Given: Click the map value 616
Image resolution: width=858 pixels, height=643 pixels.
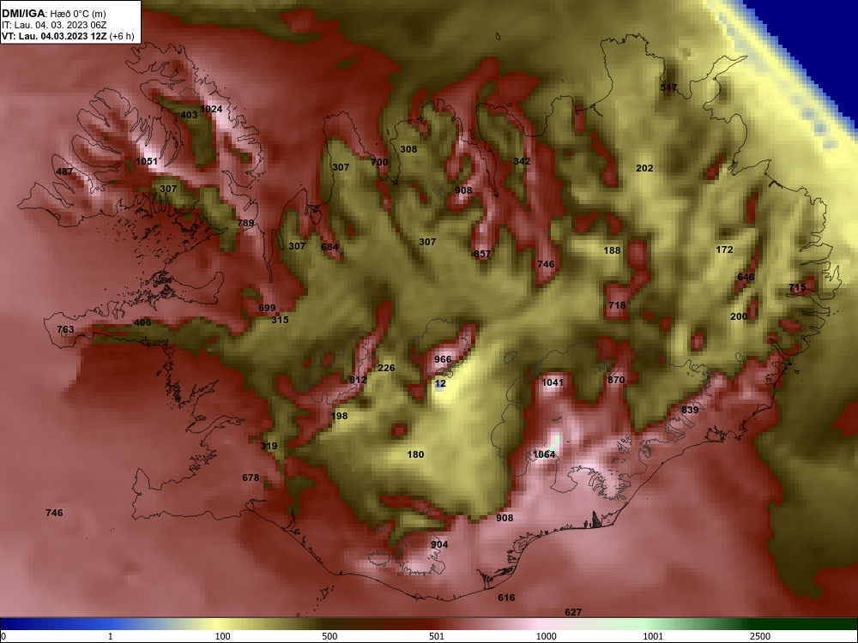Looking at the screenshot, I should point(506,598).
